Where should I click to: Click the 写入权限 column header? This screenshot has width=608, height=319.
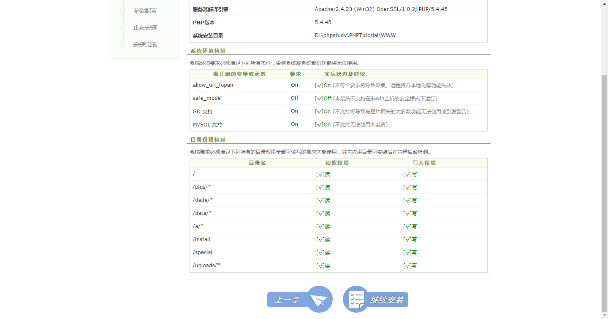tap(424, 163)
